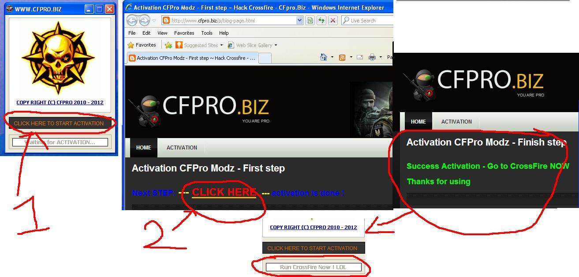This screenshot has height=277, width=579.
Task: Open the Help menu
Action: (x=224, y=33)
